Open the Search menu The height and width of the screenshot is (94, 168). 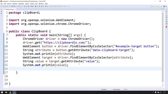tap(27, 4)
